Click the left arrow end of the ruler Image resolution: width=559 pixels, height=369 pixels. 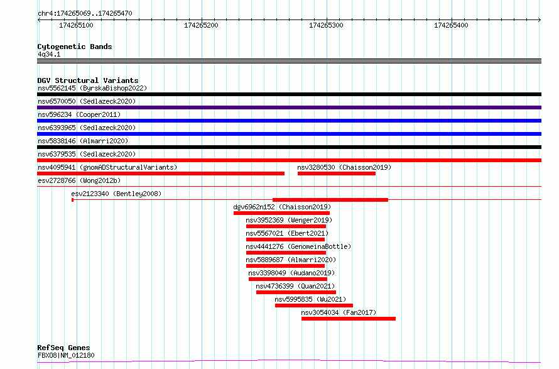pos(39,19)
